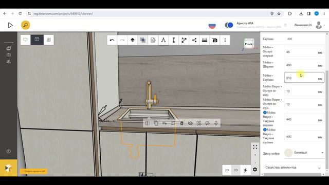Click blue info dot beside current depth
Screen dimensions: 329x185
click(x=265, y=130)
